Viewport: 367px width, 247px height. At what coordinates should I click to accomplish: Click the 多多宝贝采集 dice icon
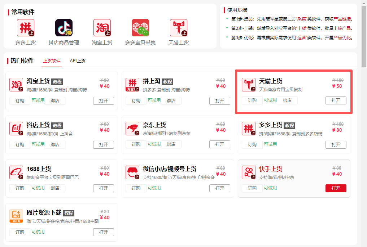(140, 28)
